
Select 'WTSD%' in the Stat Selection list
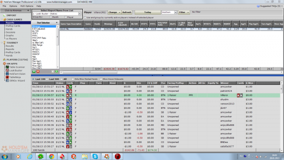tap(36, 50)
